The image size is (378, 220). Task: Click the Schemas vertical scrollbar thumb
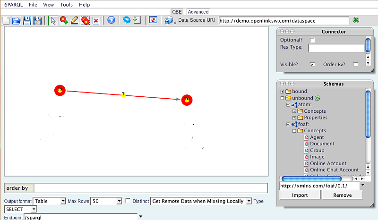(368, 114)
